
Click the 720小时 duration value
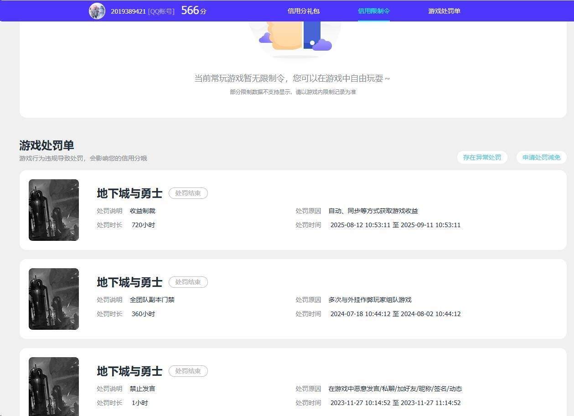[143, 225]
